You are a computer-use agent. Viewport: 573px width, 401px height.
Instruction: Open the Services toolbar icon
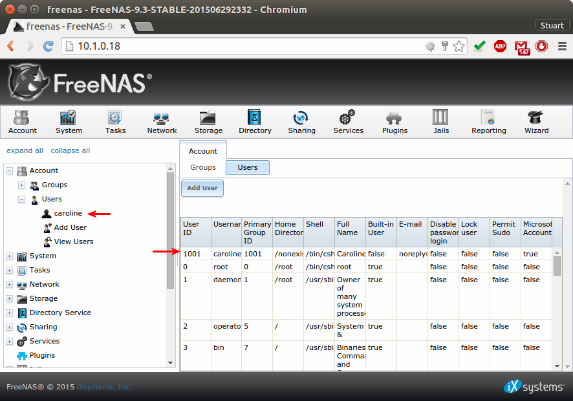348,122
